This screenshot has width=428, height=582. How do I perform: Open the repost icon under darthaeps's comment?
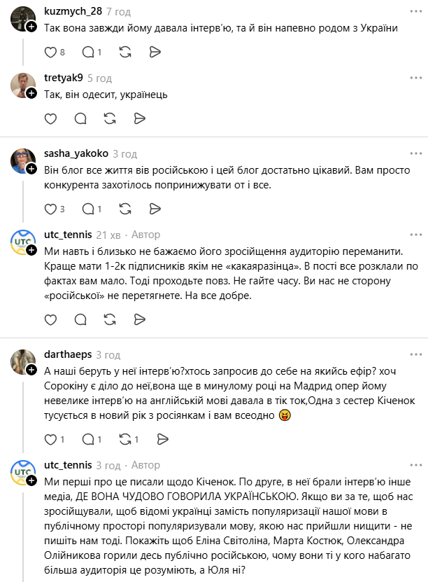click(124, 439)
